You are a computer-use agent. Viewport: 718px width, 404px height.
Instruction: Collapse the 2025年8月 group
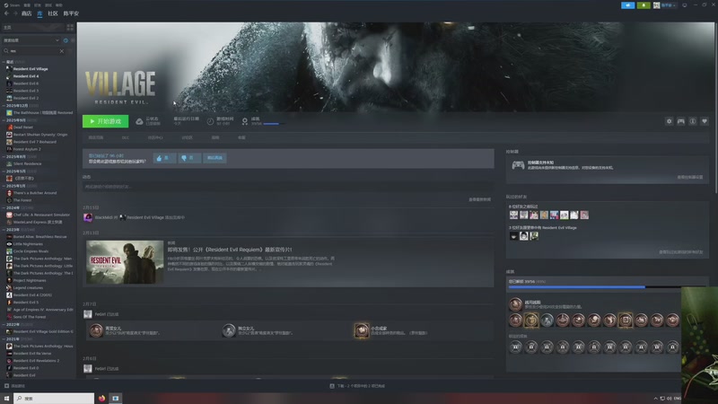[4, 156]
